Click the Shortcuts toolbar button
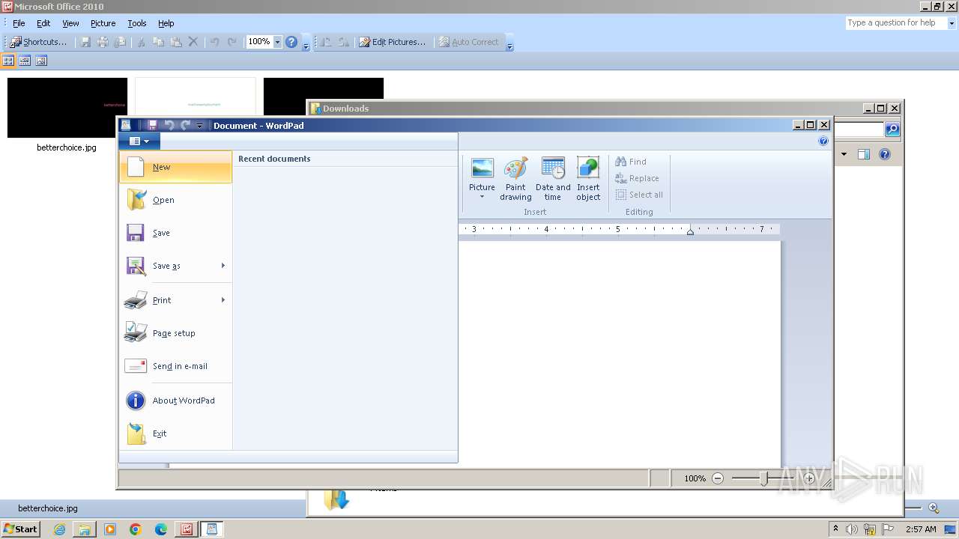Viewport: 959px width, 539px height. [x=38, y=42]
